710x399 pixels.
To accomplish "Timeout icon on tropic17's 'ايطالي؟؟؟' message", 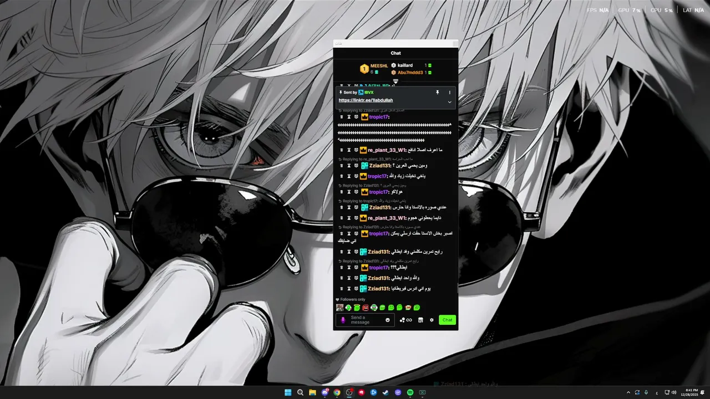I will point(349,268).
